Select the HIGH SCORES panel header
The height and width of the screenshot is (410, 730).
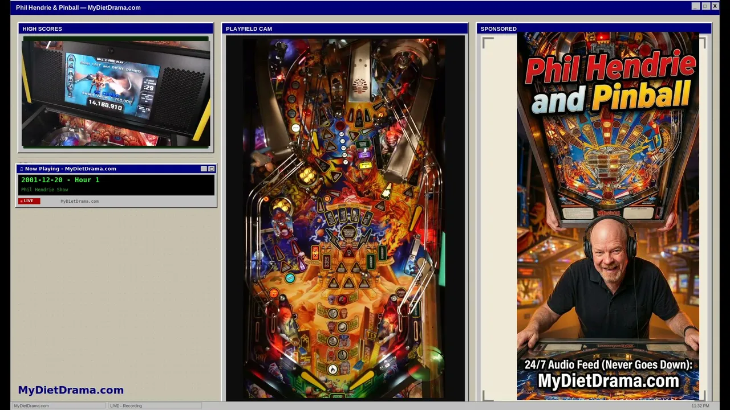coord(116,28)
